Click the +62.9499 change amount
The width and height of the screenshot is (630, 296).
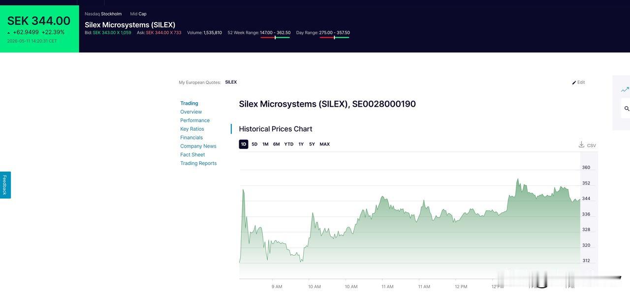coord(26,32)
